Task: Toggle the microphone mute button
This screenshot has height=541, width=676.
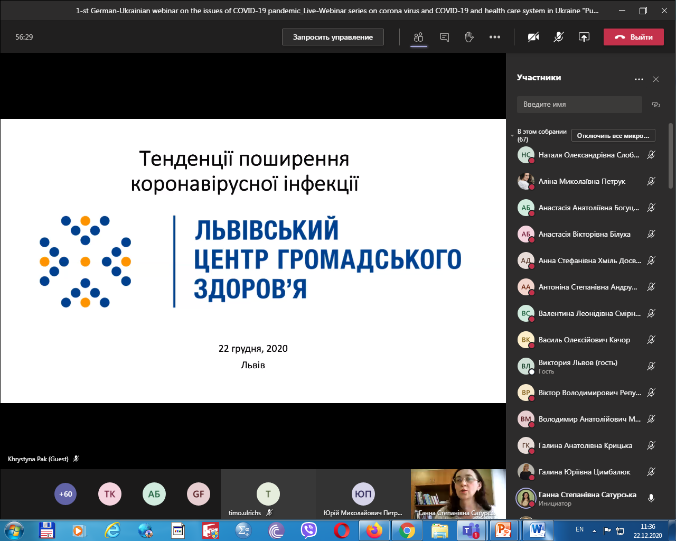Action: (x=558, y=37)
